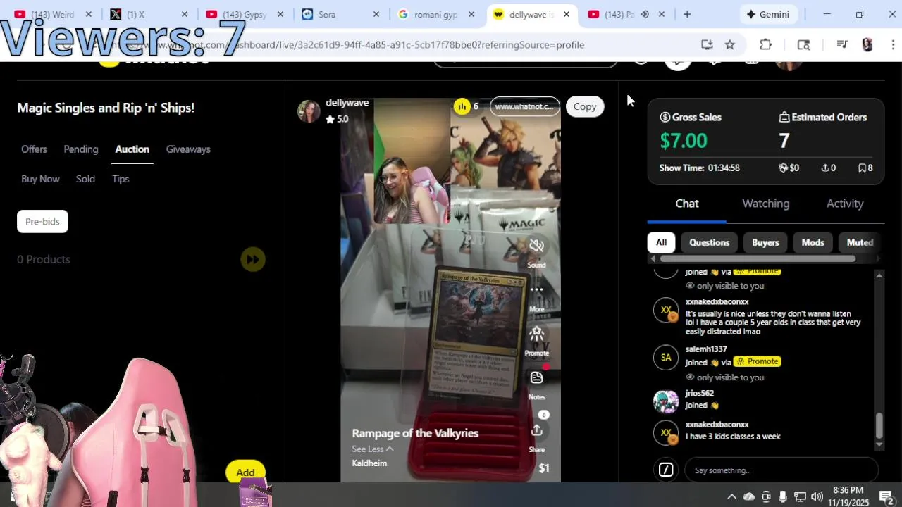This screenshot has height=507, width=902.
Task: Click the chat filter horizontal scrollbar
Action: click(x=758, y=259)
